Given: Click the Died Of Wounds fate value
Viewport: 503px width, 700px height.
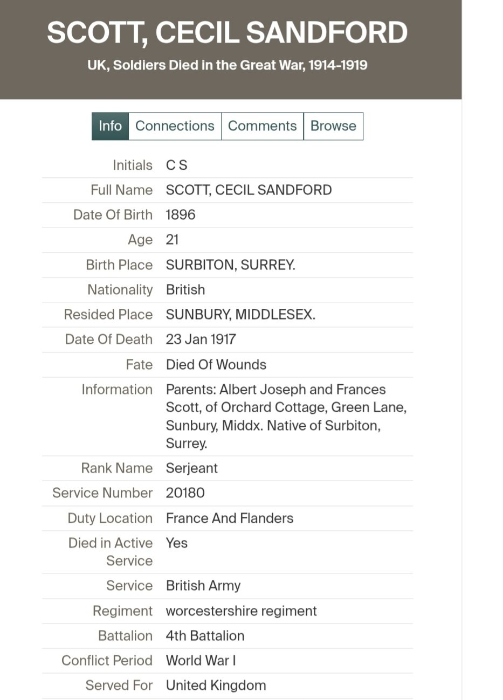Looking at the screenshot, I should pos(216,364).
